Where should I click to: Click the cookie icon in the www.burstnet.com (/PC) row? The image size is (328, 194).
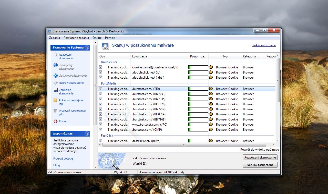[211, 124]
